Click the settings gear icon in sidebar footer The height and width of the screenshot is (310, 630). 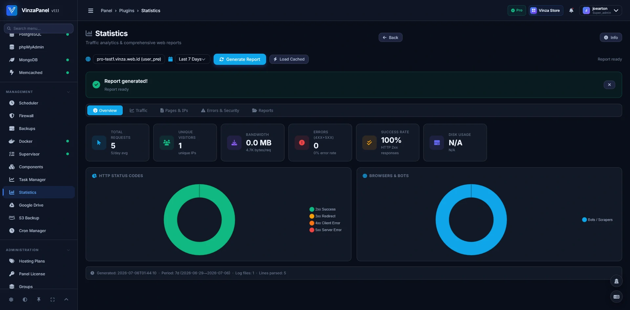click(x=11, y=300)
